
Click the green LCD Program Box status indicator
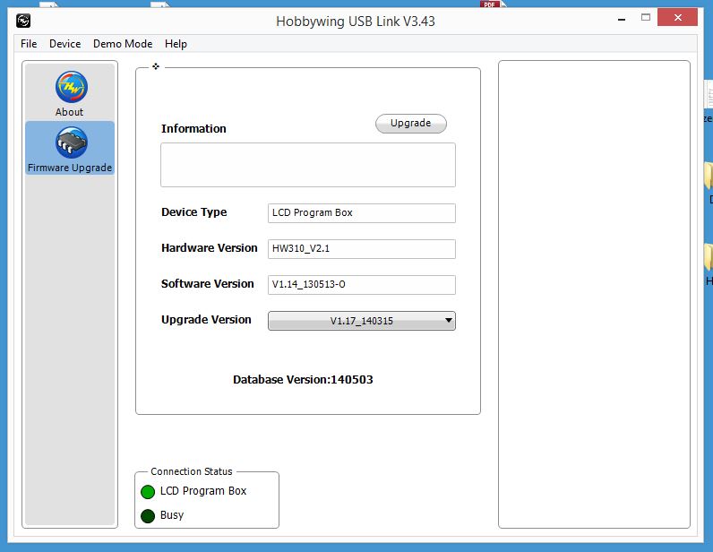tap(148, 492)
